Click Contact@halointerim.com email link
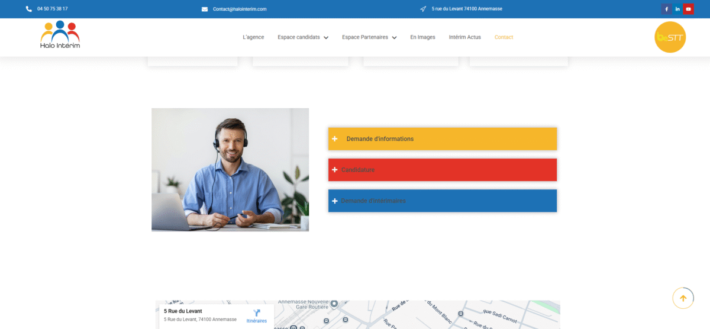Viewport: 710px width, 329px height. coord(240,9)
